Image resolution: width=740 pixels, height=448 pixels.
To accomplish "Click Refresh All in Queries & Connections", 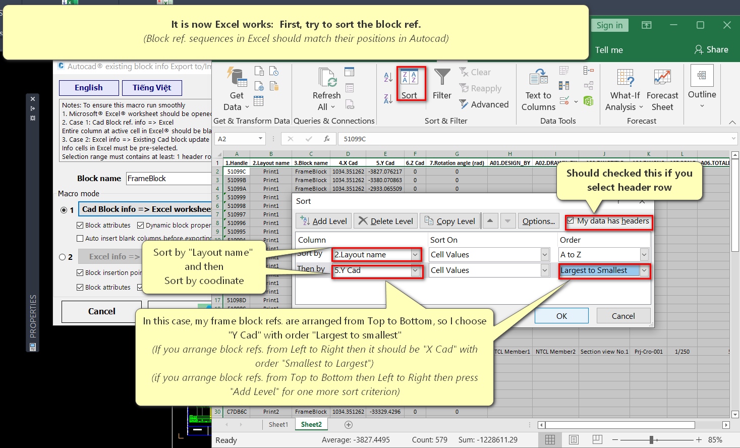I will tap(326, 89).
